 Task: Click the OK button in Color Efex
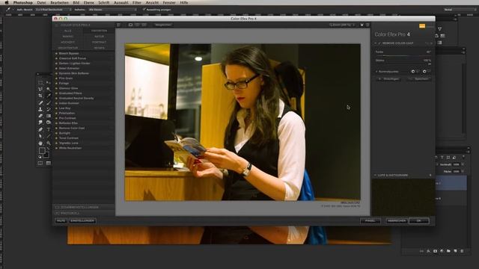point(419,220)
